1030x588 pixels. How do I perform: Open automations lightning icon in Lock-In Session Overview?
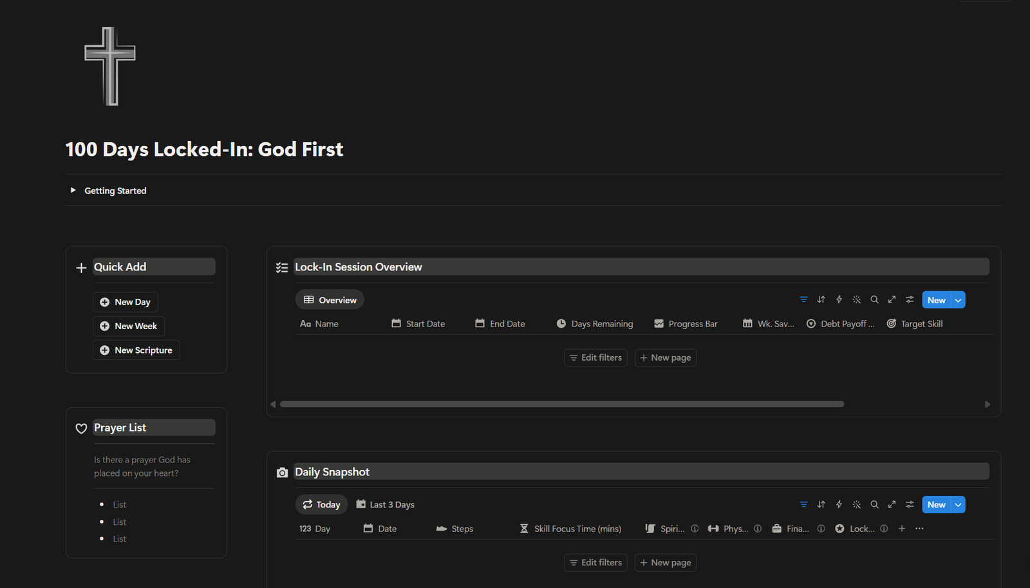tap(839, 299)
